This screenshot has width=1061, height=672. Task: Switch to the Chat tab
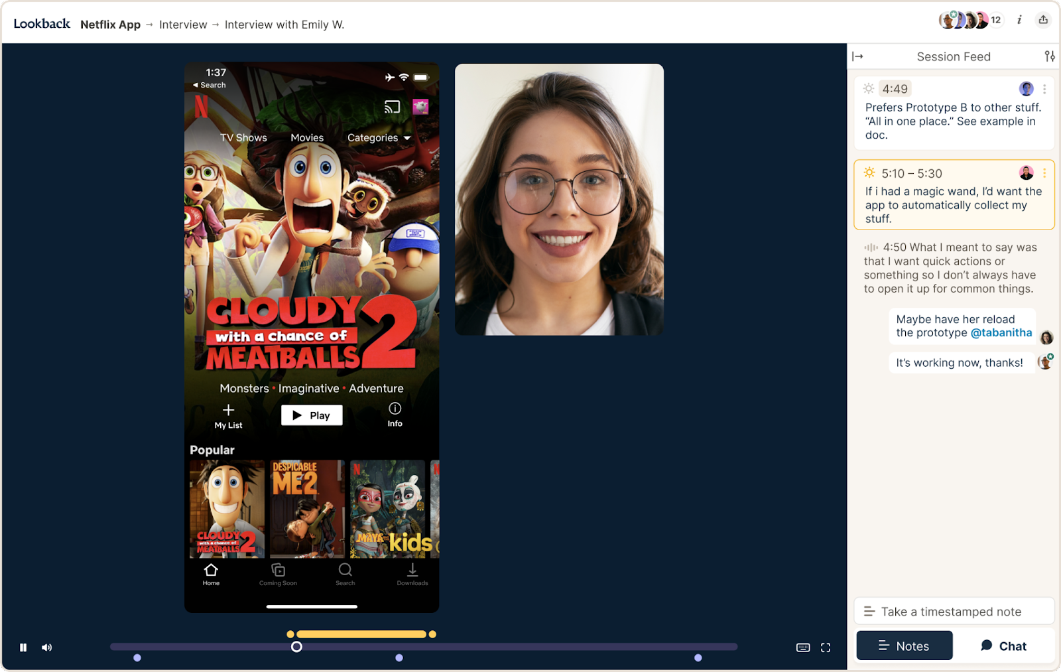tap(1003, 646)
